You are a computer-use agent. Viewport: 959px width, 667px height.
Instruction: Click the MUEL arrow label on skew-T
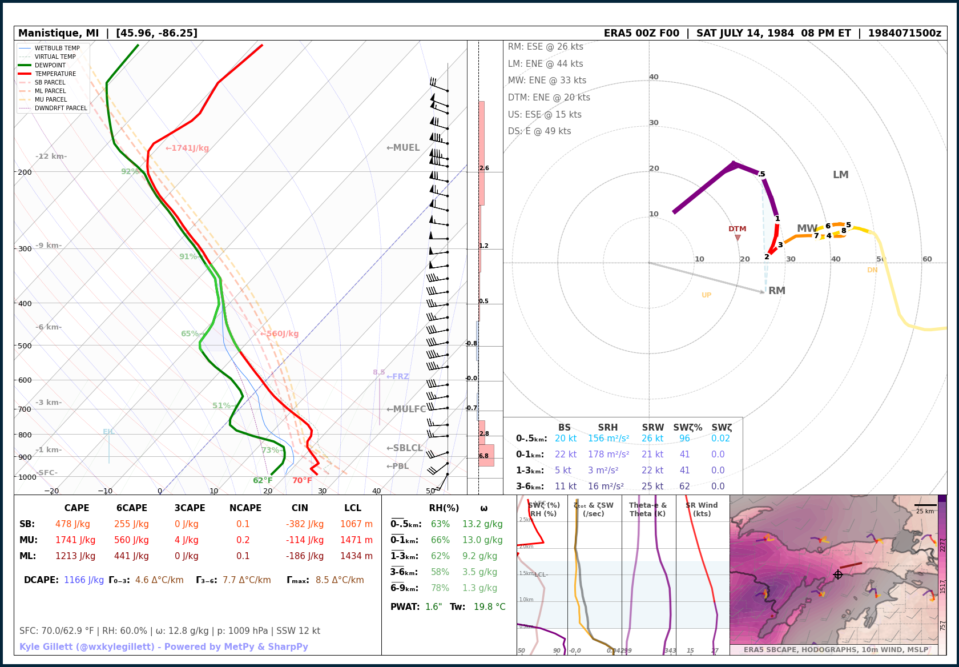coord(403,148)
